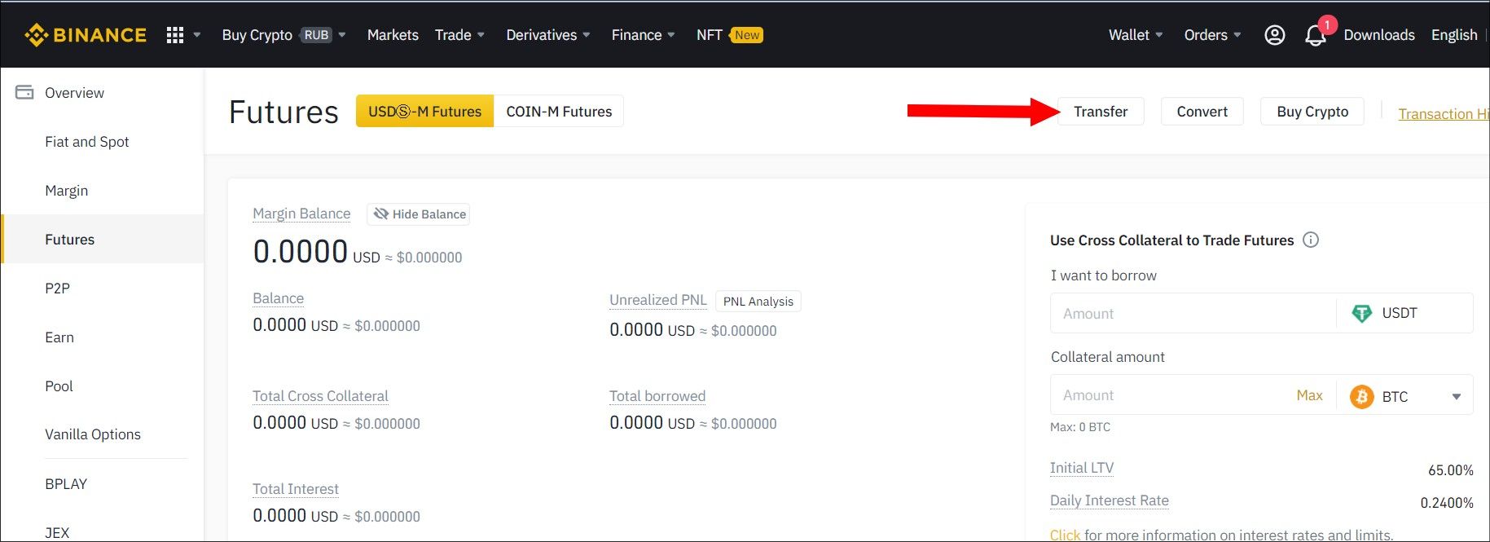Click the USDT coin icon
The width and height of the screenshot is (1490, 542).
(x=1361, y=313)
